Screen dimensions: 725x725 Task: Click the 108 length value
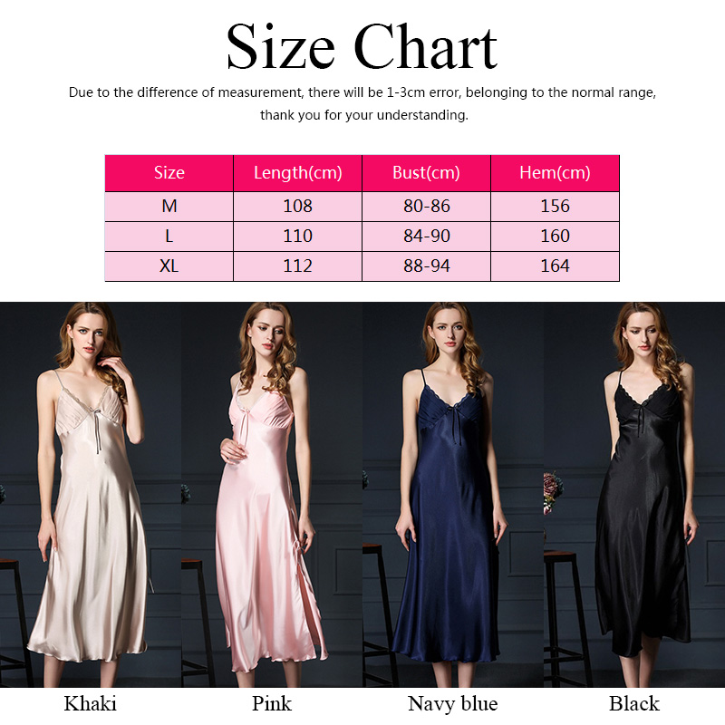[x=298, y=207]
